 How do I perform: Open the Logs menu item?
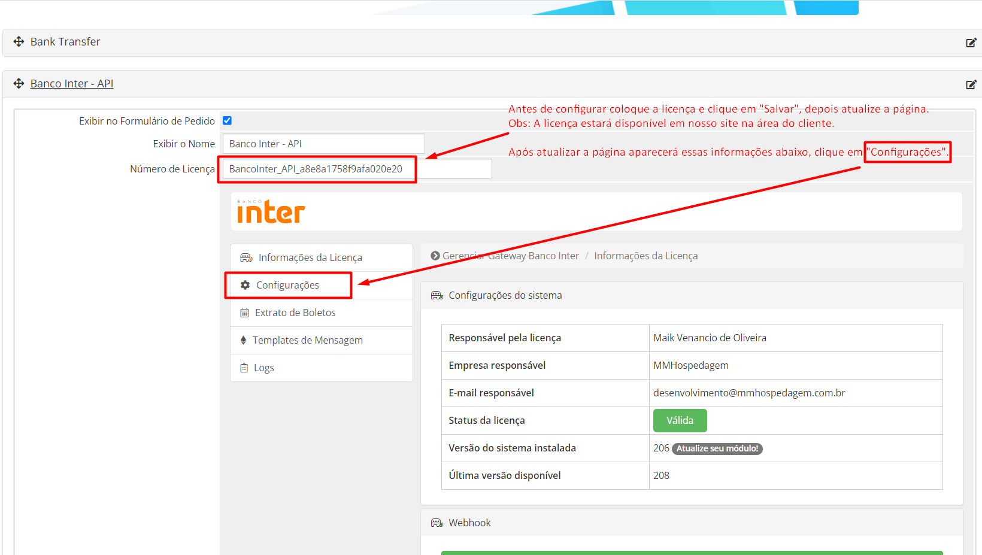pos(322,368)
